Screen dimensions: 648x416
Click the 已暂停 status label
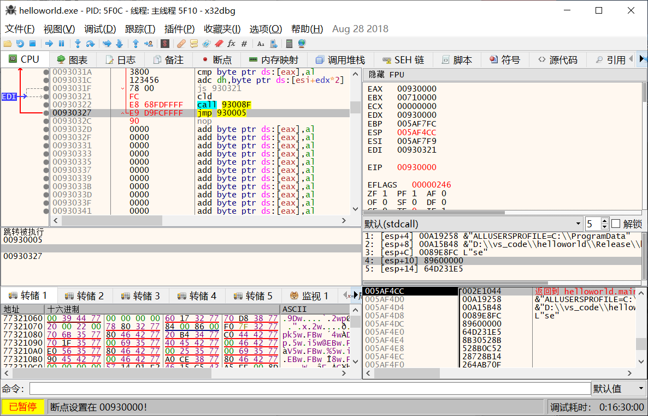pos(23,407)
